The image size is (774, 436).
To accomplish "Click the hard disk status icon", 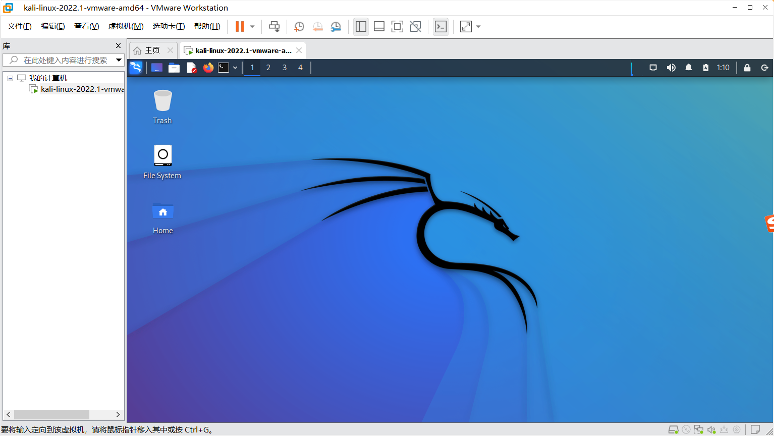I will pyautogui.click(x=673, y=430).
